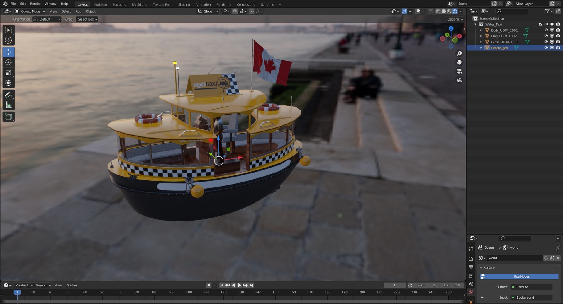
Task: Jump to timeline end frame button
Action: (x=251, y=285)
